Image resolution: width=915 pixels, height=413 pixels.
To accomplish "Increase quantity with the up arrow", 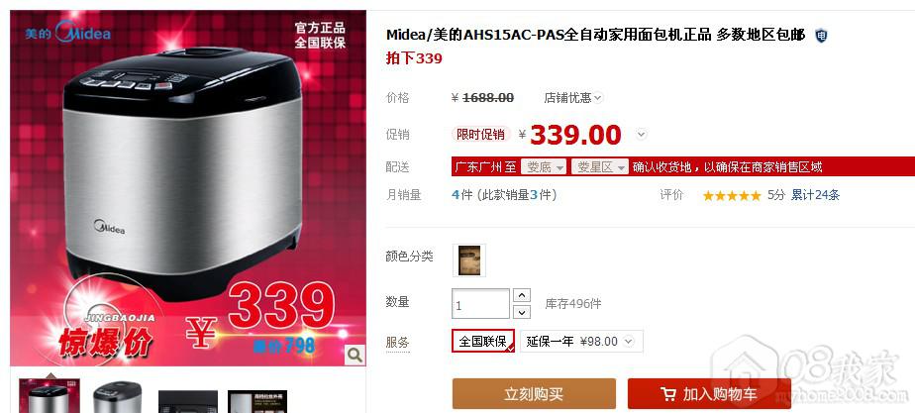I will coord(521,296).
